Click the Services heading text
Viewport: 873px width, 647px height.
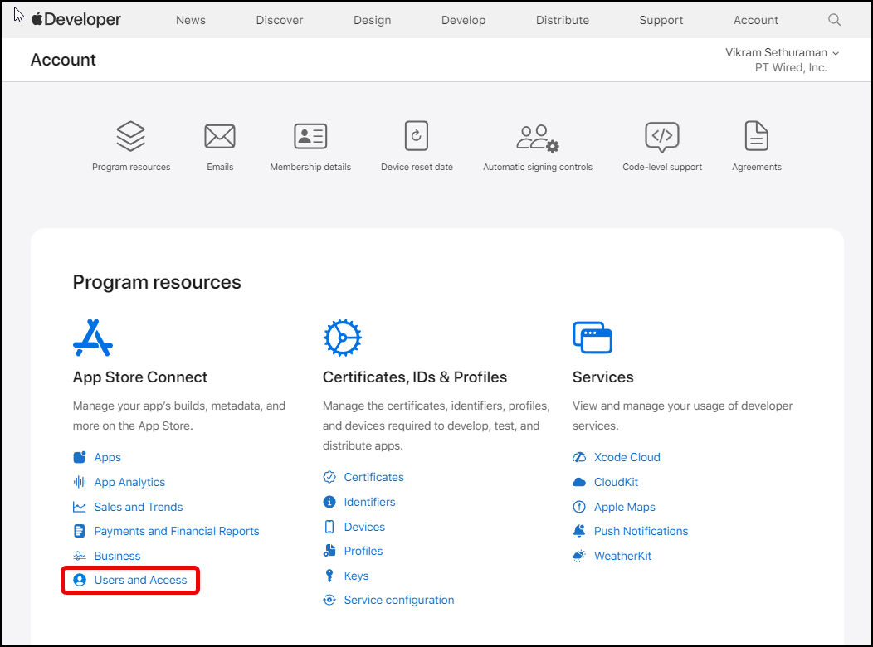pos(602,377)
